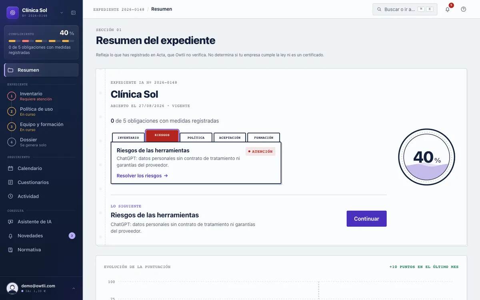This screenshot has width=480, height=300.
Task: Click the "Expediente 2026-0148" breadcrumb
Action: coord(119,9)
